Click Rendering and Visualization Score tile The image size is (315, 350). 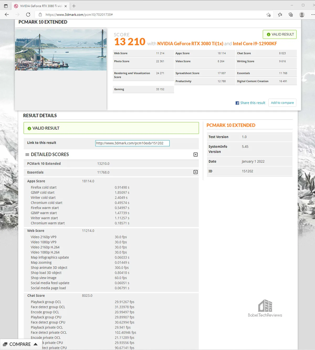[x=143, y=75]
